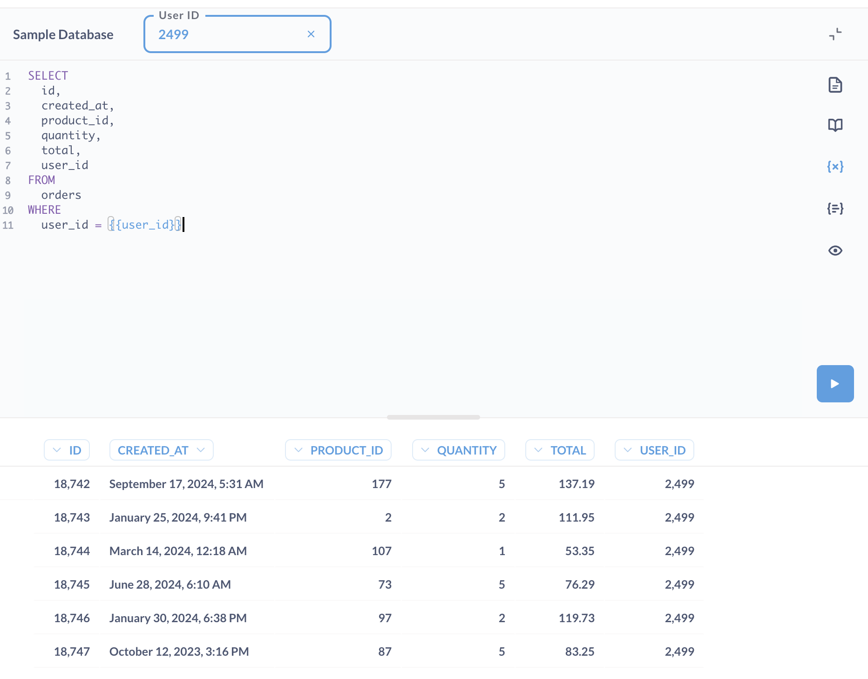Run the query with the play button
The width and height of the screenshot is (868, 679).
tap(834, 383)
